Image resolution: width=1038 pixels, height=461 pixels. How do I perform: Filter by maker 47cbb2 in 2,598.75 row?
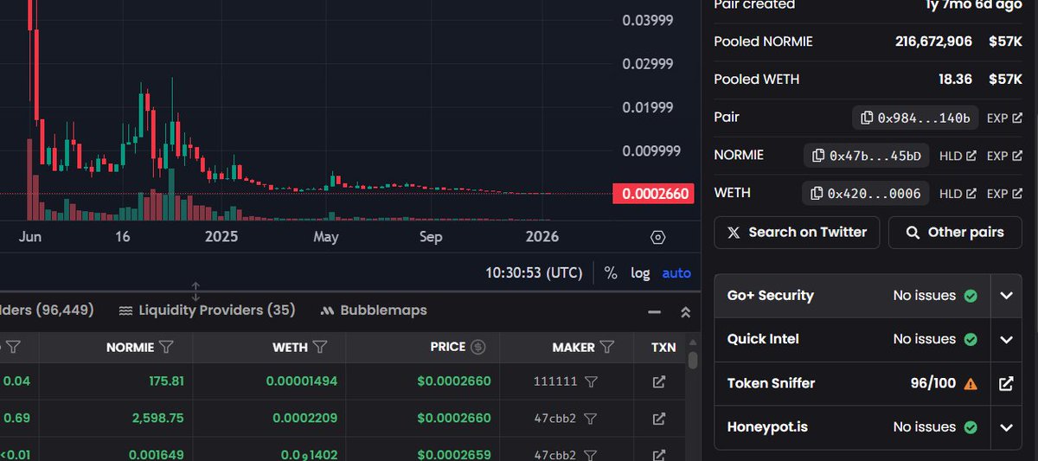pos(591,419)
